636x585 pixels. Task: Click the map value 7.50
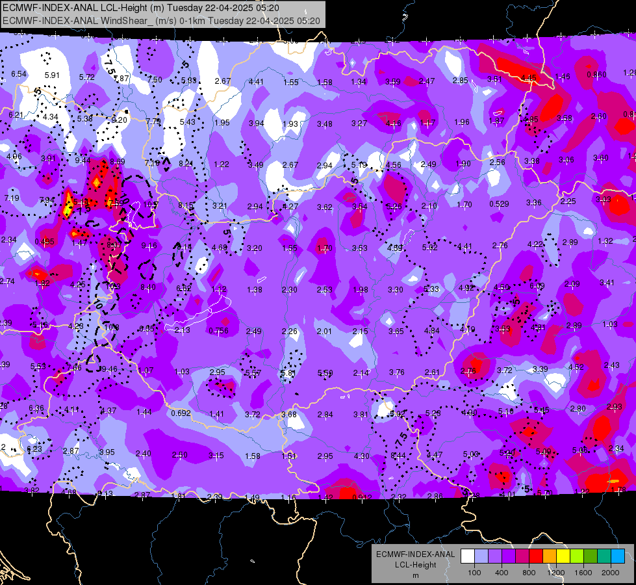point(155,80)
